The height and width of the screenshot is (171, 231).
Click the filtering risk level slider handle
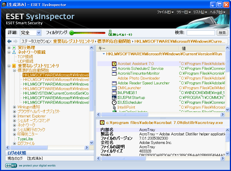[72, 33]
